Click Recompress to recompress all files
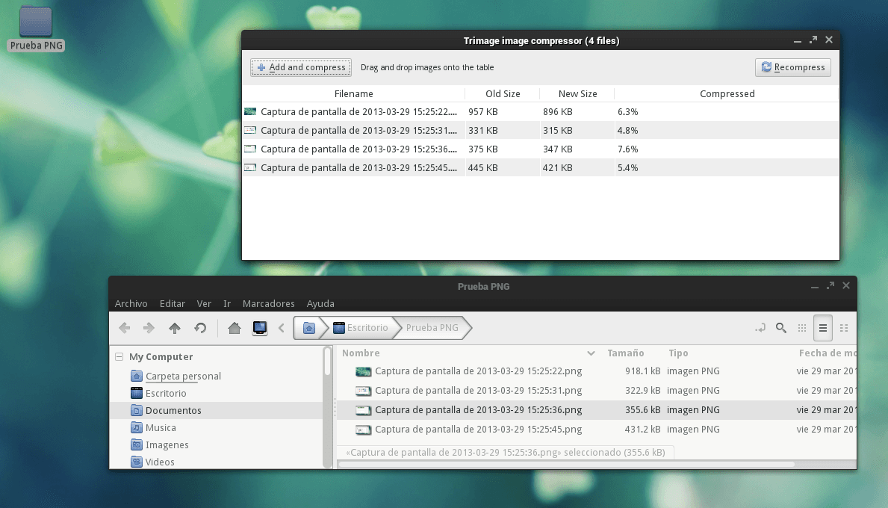 coord(792,67)
